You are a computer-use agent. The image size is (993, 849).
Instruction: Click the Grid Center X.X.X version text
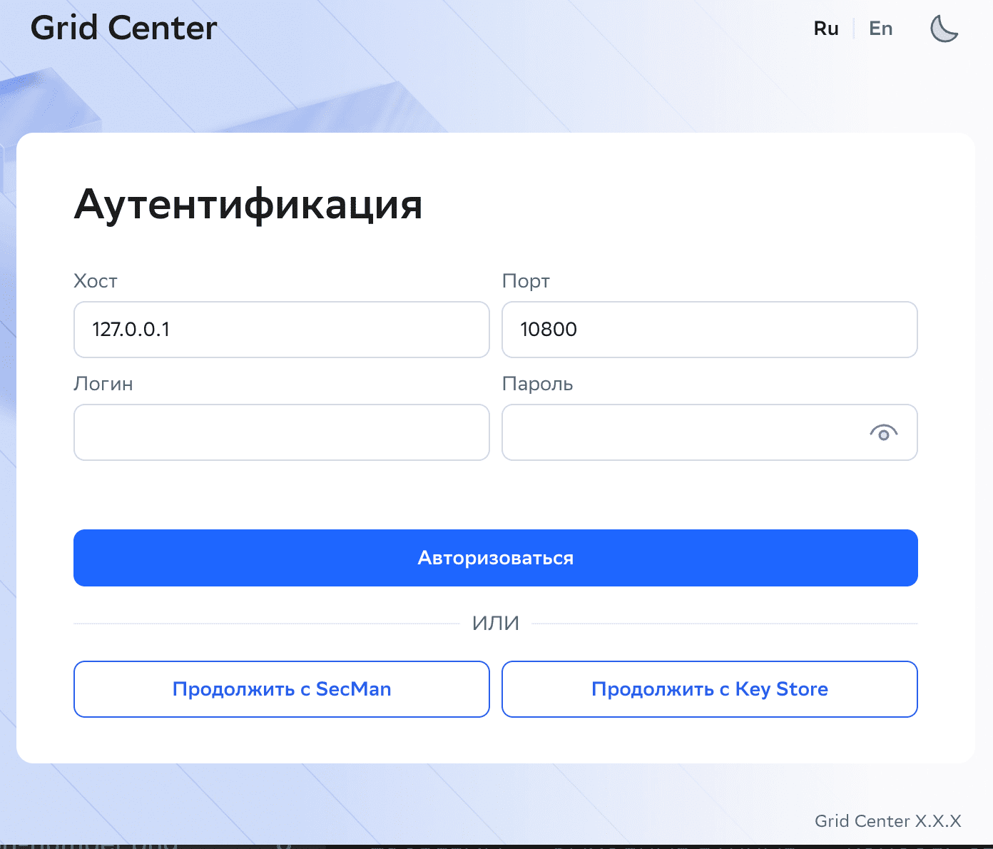click(x=887, y=821)
